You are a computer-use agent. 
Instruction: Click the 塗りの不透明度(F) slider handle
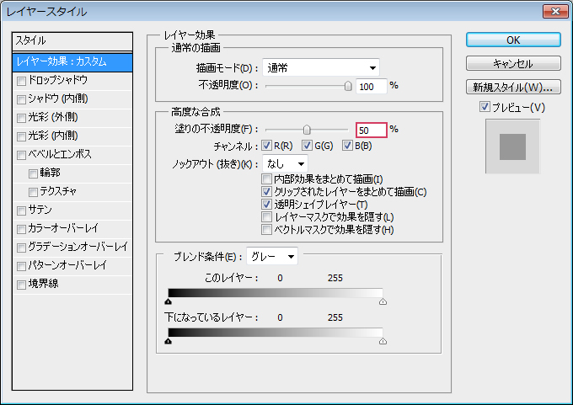[x=307, y=130]
